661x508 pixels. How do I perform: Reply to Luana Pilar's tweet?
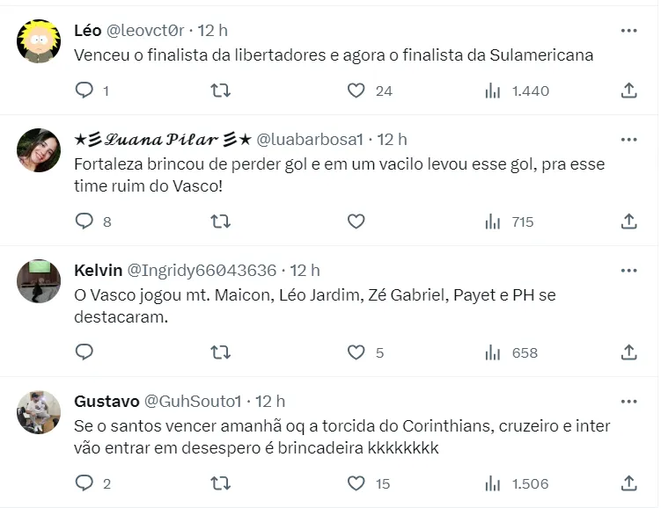pos(84,221)
